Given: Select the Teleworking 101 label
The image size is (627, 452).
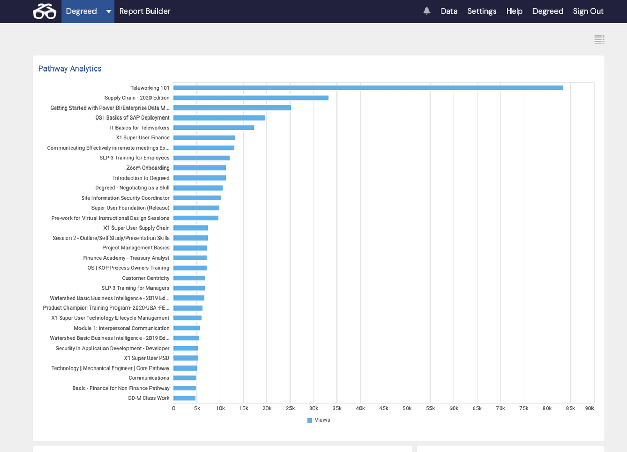Looking at the screenshot, I should click(x=150, y=88).
